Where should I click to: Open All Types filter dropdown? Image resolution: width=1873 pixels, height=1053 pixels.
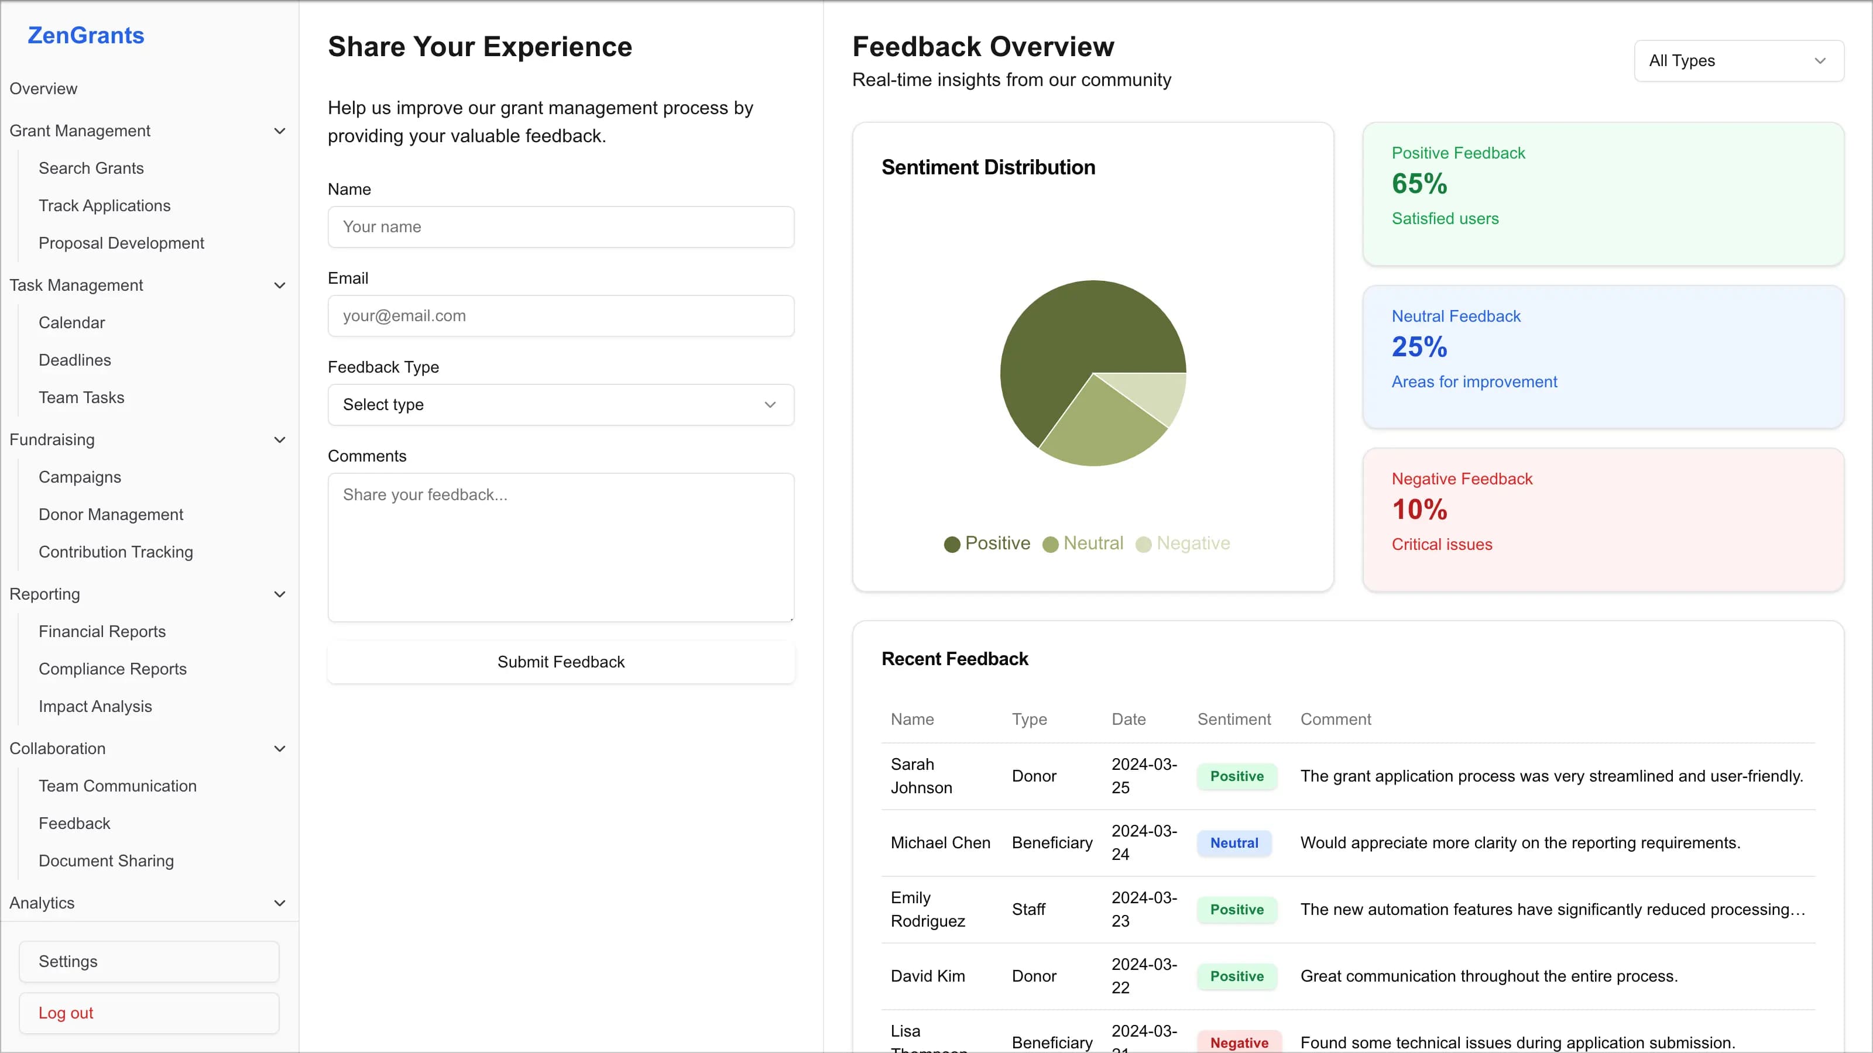pos(1738,60)
